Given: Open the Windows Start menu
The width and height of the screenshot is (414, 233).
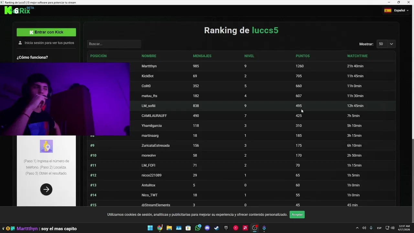Looking at the screenshot, I should 150,228.
